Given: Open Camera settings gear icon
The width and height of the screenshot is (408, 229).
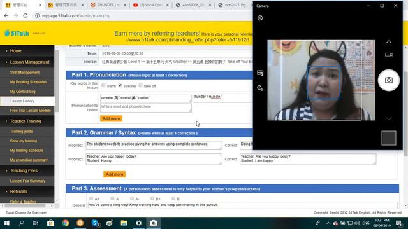Looking at the screenshot, I should 260,18.
